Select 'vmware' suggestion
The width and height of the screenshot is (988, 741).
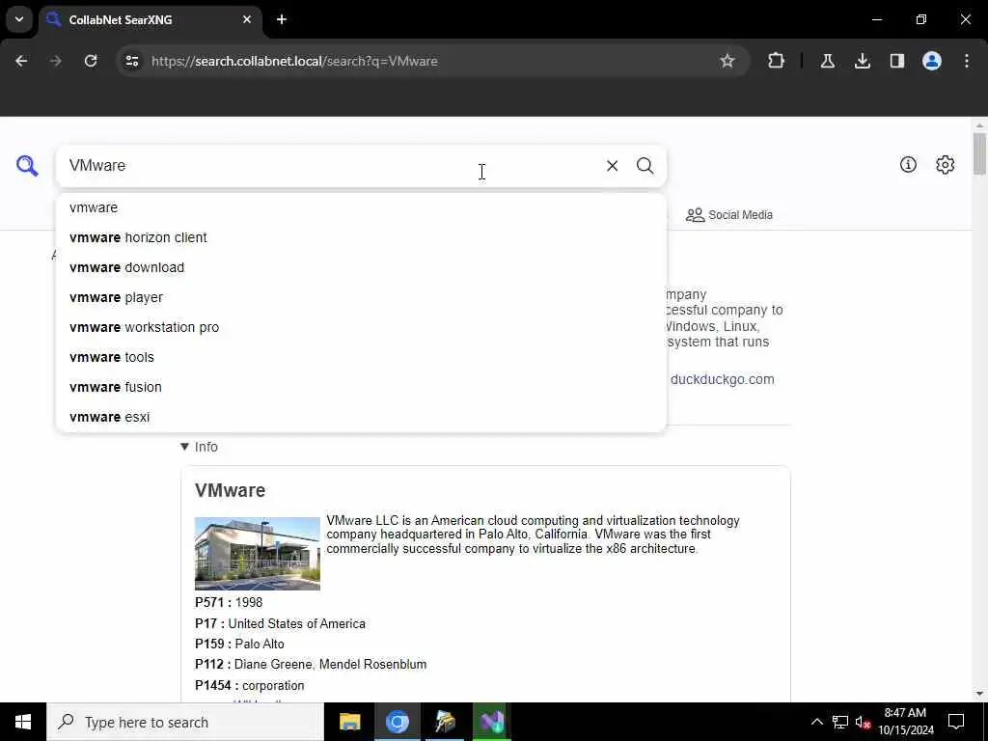pyautogui.click(x=361, y=207)
